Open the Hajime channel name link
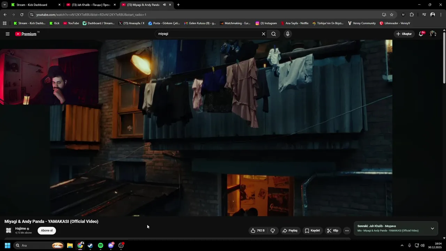This screenshot has height=251, width=446. [21, 229]
